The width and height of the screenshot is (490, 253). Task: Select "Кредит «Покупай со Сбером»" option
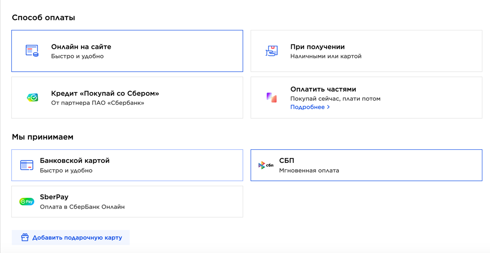coord(127,97)
